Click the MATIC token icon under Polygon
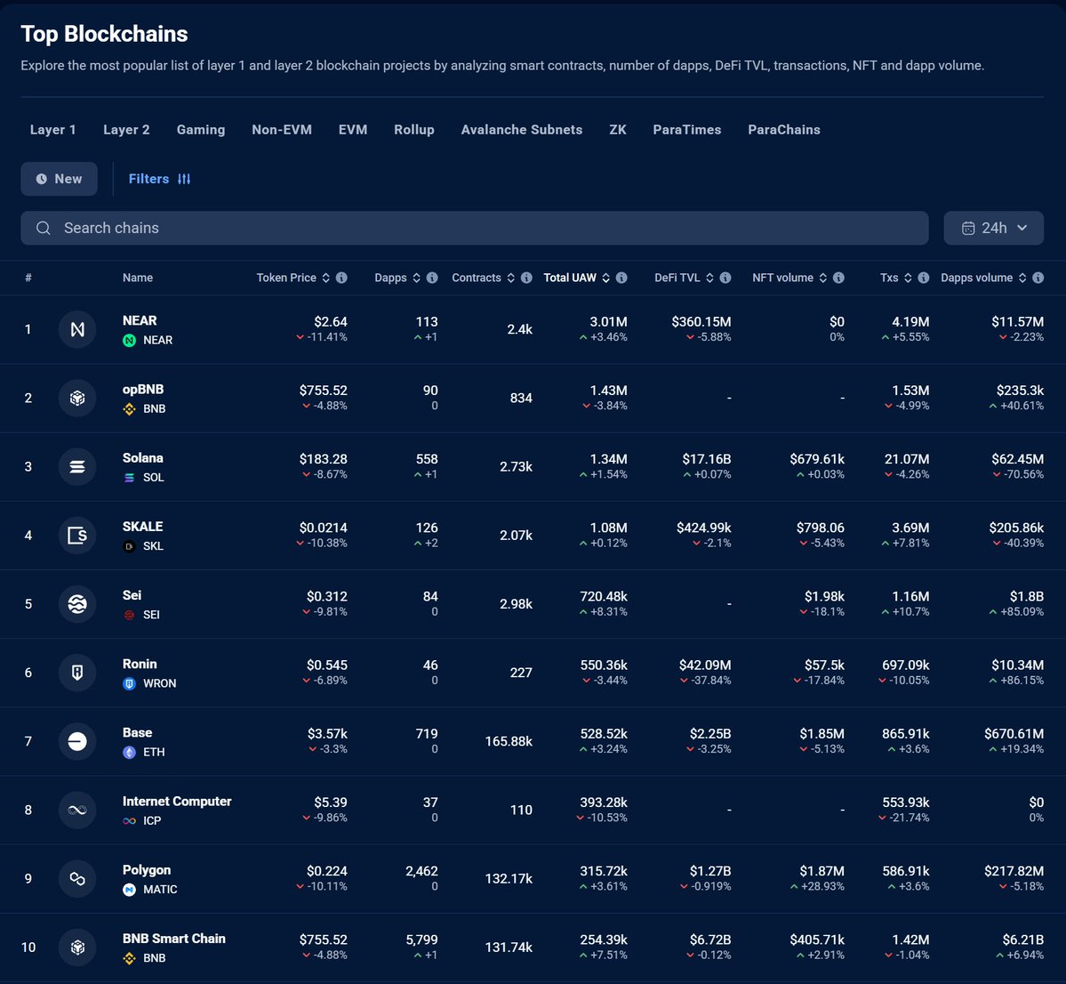 click(x=129, y=890)
